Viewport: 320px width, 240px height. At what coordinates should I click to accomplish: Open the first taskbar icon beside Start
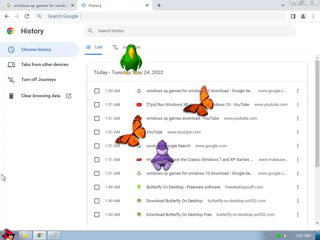(25, 236)
